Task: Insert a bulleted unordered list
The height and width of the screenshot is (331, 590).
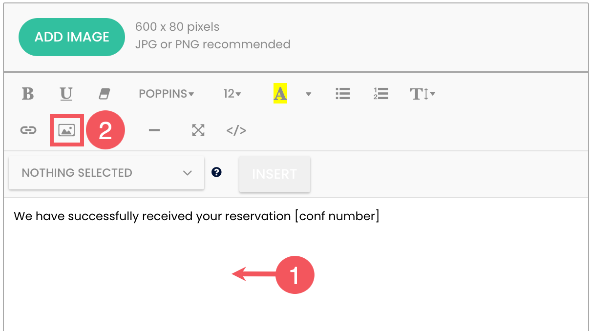Action: click(x=343, y=94)
